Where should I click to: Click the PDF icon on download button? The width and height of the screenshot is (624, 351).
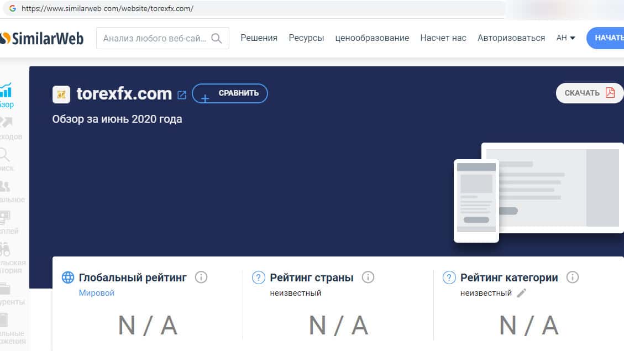pyautogui.click(x=610, y=93)
